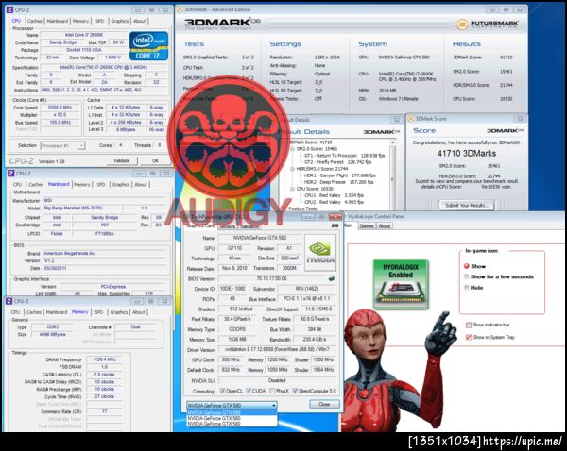Click GT1 - Return To Proxycon result row

pyautogui.click(x=344, y=156)
